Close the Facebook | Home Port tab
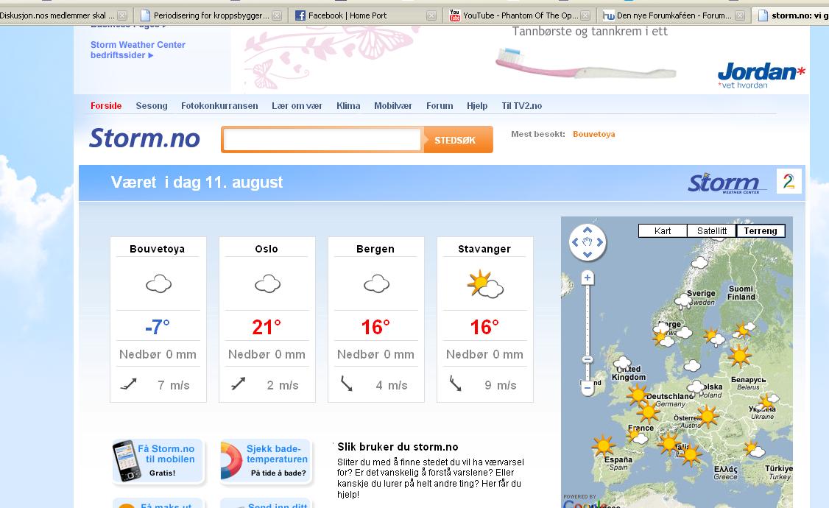The height and width of the screenshot is (508, 829). [431, 16]
